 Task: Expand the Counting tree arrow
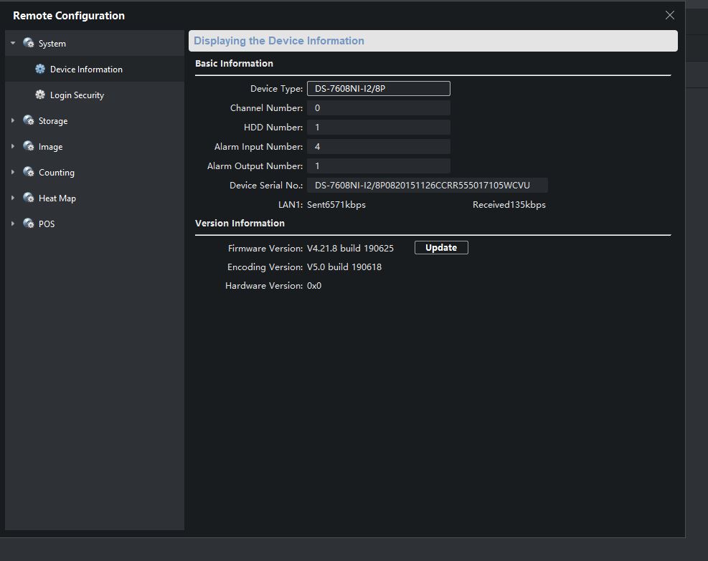tap(13, 173)
